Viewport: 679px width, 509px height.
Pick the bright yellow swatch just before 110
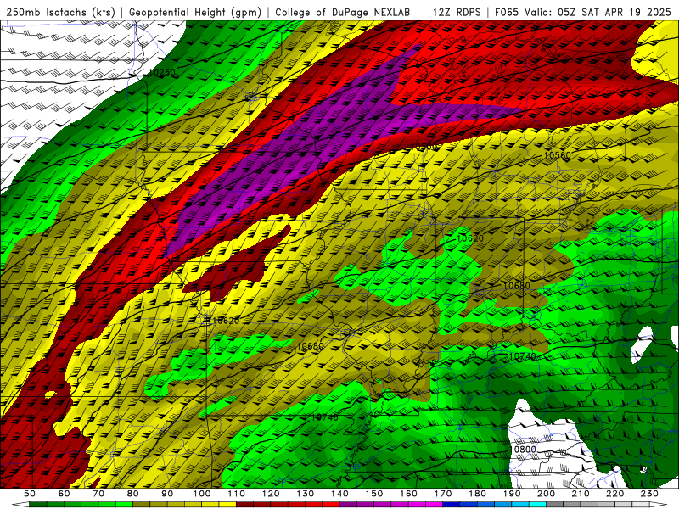[x=227, y=505]
